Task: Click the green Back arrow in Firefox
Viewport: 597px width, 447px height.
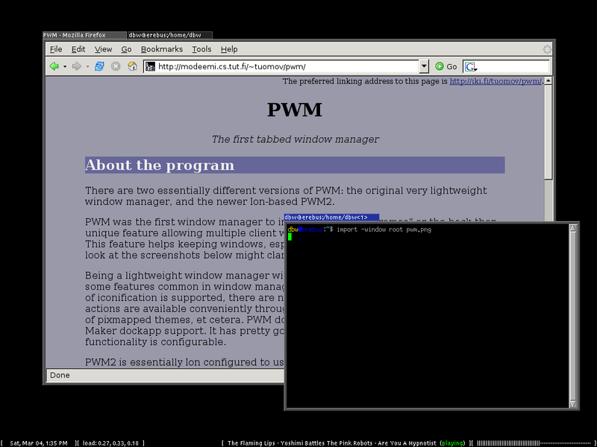Action: click(x=54, y=66)
